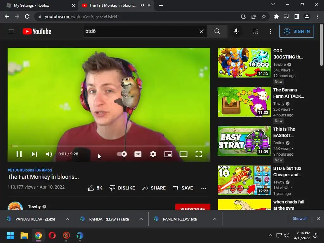
Task: Select The Fart Monkey in bloons tab
Action: (x=113, y=5)
